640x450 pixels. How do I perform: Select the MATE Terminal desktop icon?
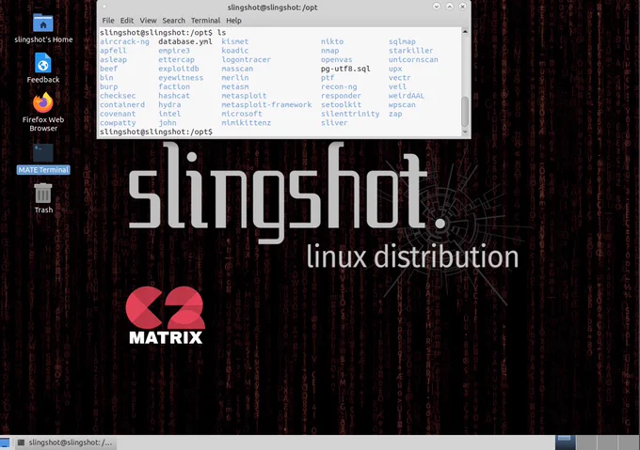pyautogui.click(x=43, y=153)
